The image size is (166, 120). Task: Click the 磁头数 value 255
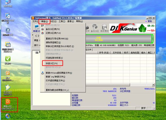point(115,98)
